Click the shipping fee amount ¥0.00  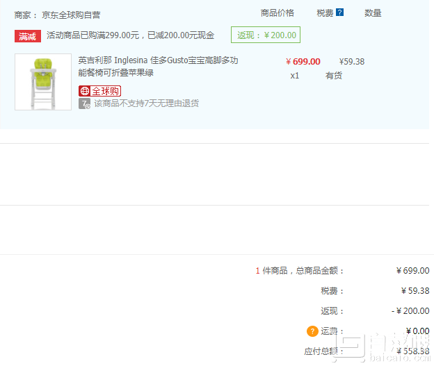tap(418, 331)
